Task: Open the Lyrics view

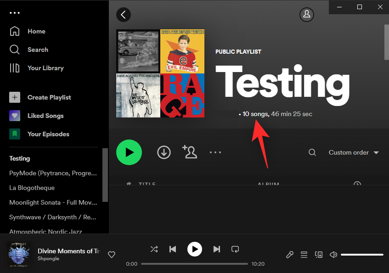Action: (x=289, y=255)
